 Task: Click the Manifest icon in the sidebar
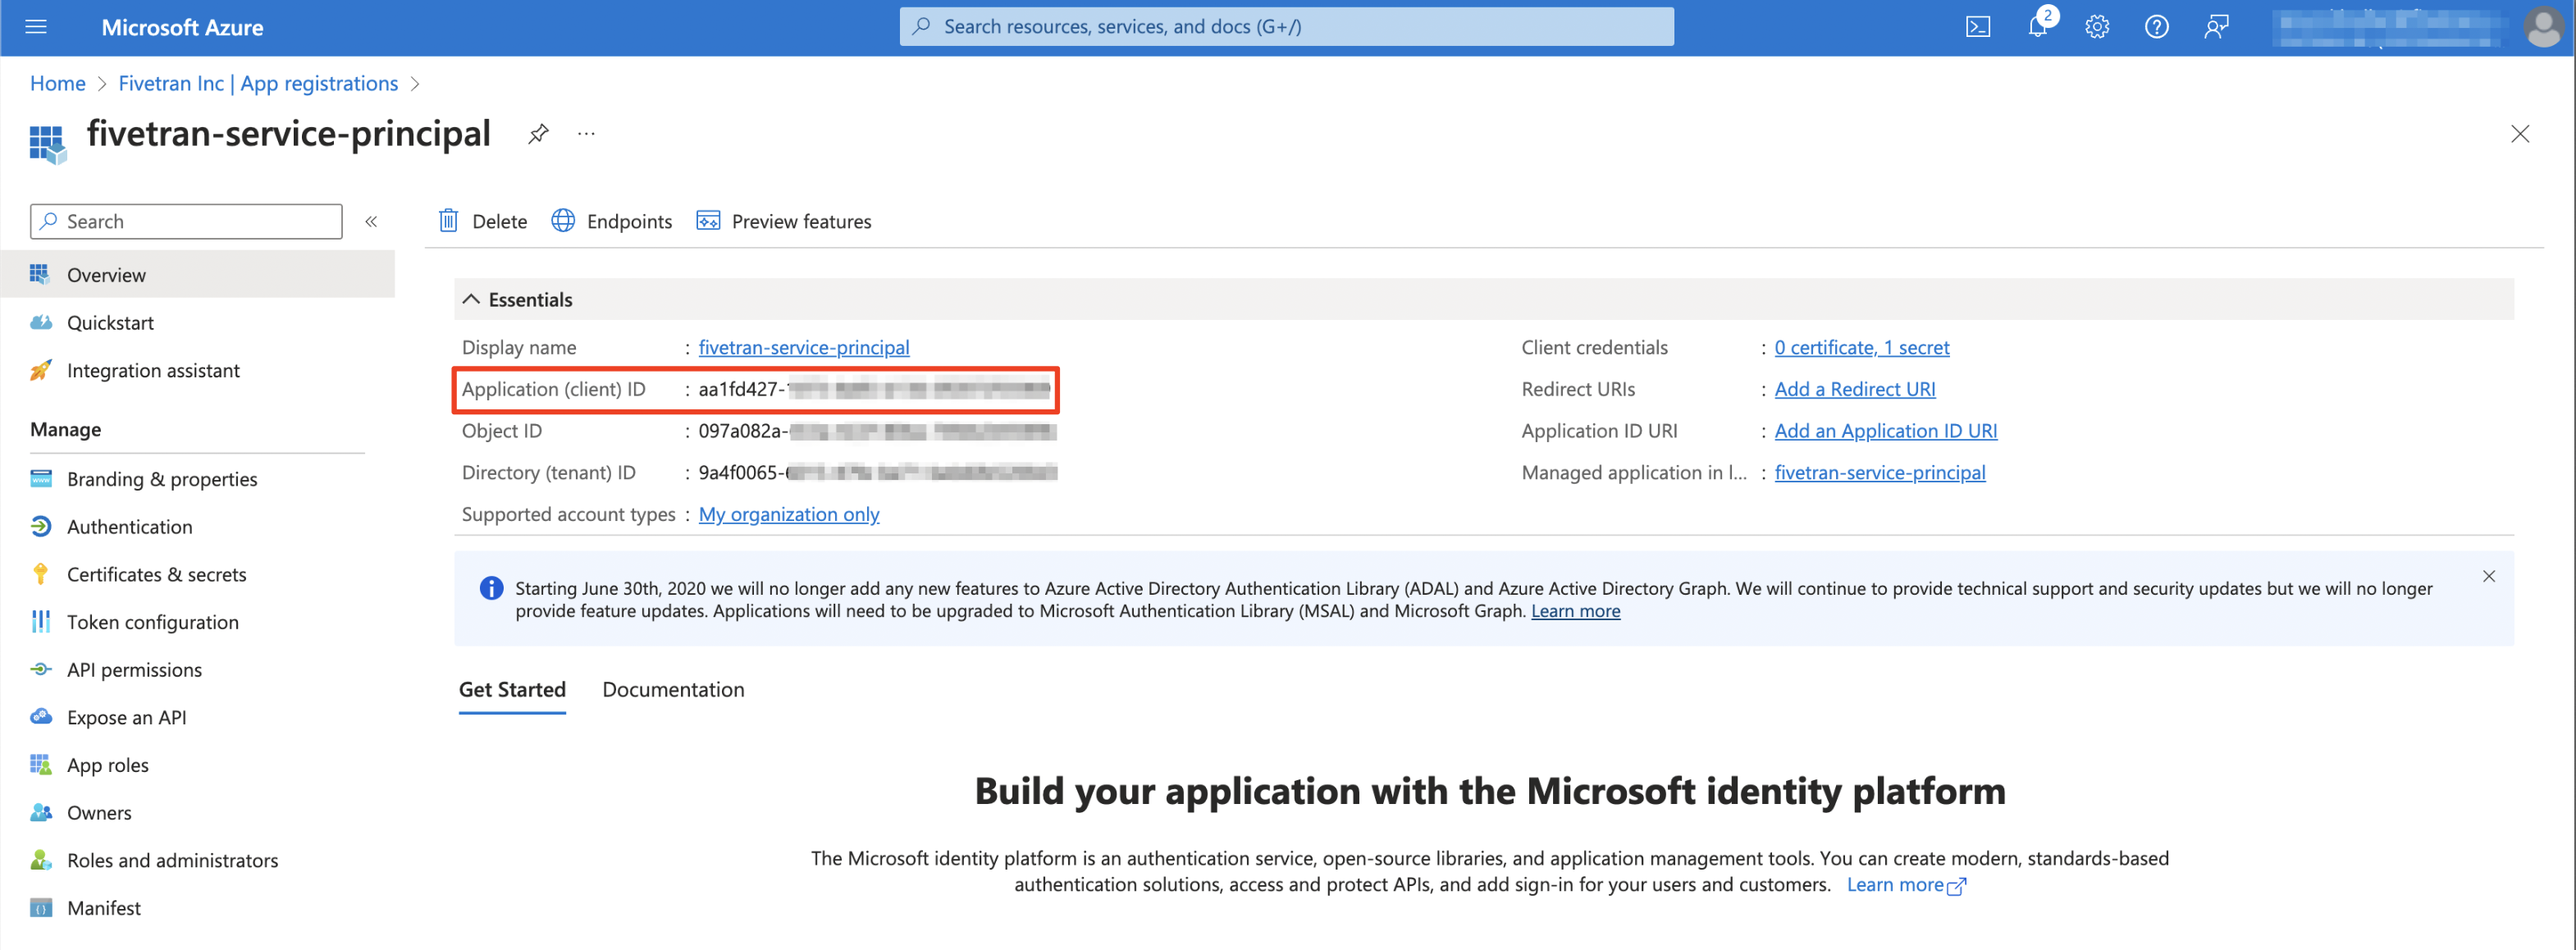(x=41, y=909)
